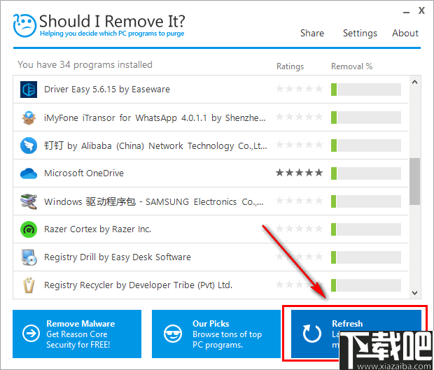Image resolution: width=434 pixels, height=370 pixels.
Task: Click the arrow icon on Remove Malware
Action: [31, 333]
